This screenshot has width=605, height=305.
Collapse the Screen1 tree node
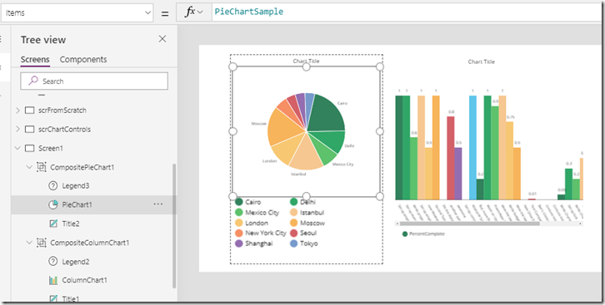(17, 148)
